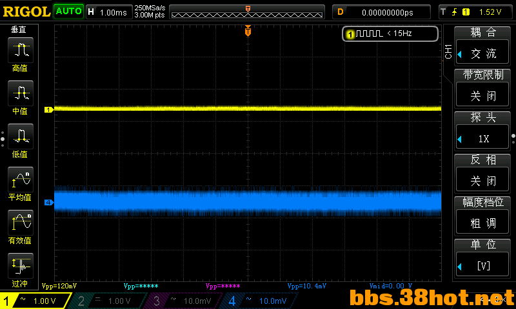Click the blue Vpp=10.4mV measurement
This screenshot has height=309, width=516.
(x=307, y=286)
